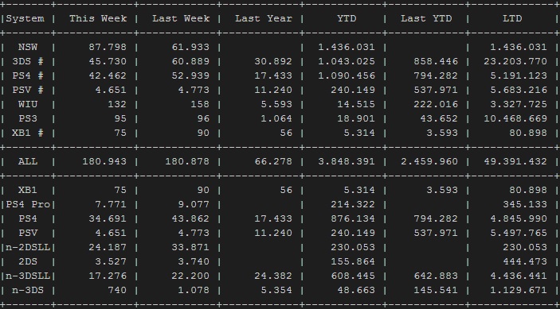Click PS4 Pro YTD value 214.322
Screen dimensions: 560x309
pyautogui.click(x=353, y=204)
